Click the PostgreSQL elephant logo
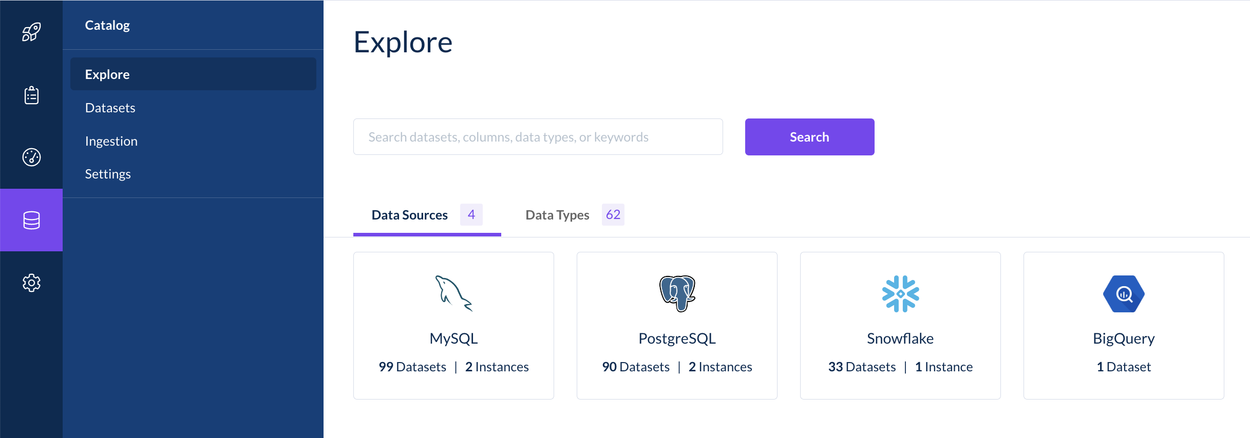 [x=677, y=293]
